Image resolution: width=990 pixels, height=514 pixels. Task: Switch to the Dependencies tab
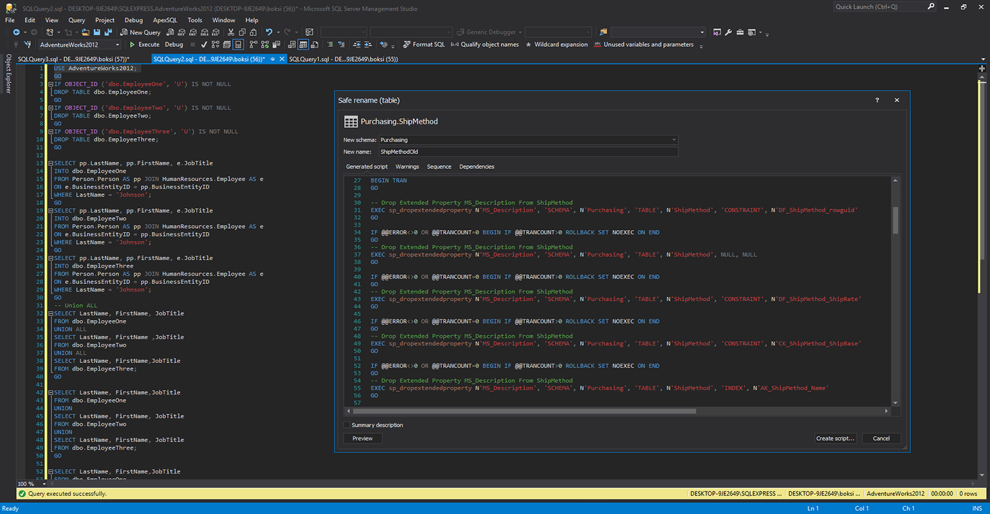tap(477, 166)
